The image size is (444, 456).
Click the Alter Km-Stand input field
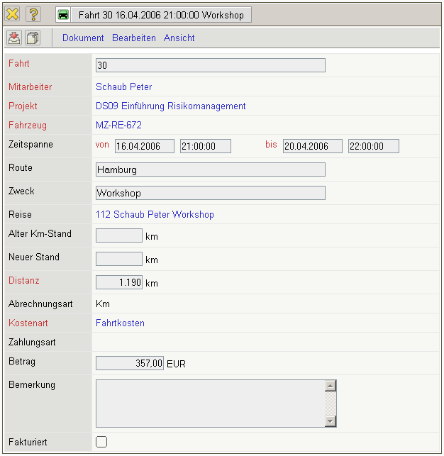tap(119, 235)
